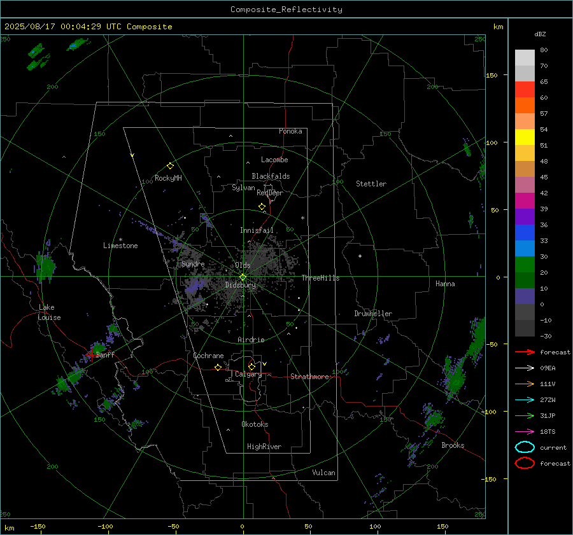Click the yellow diamond marker beside RockyMH
Screen dimensions: 573x535
(170, 166)
